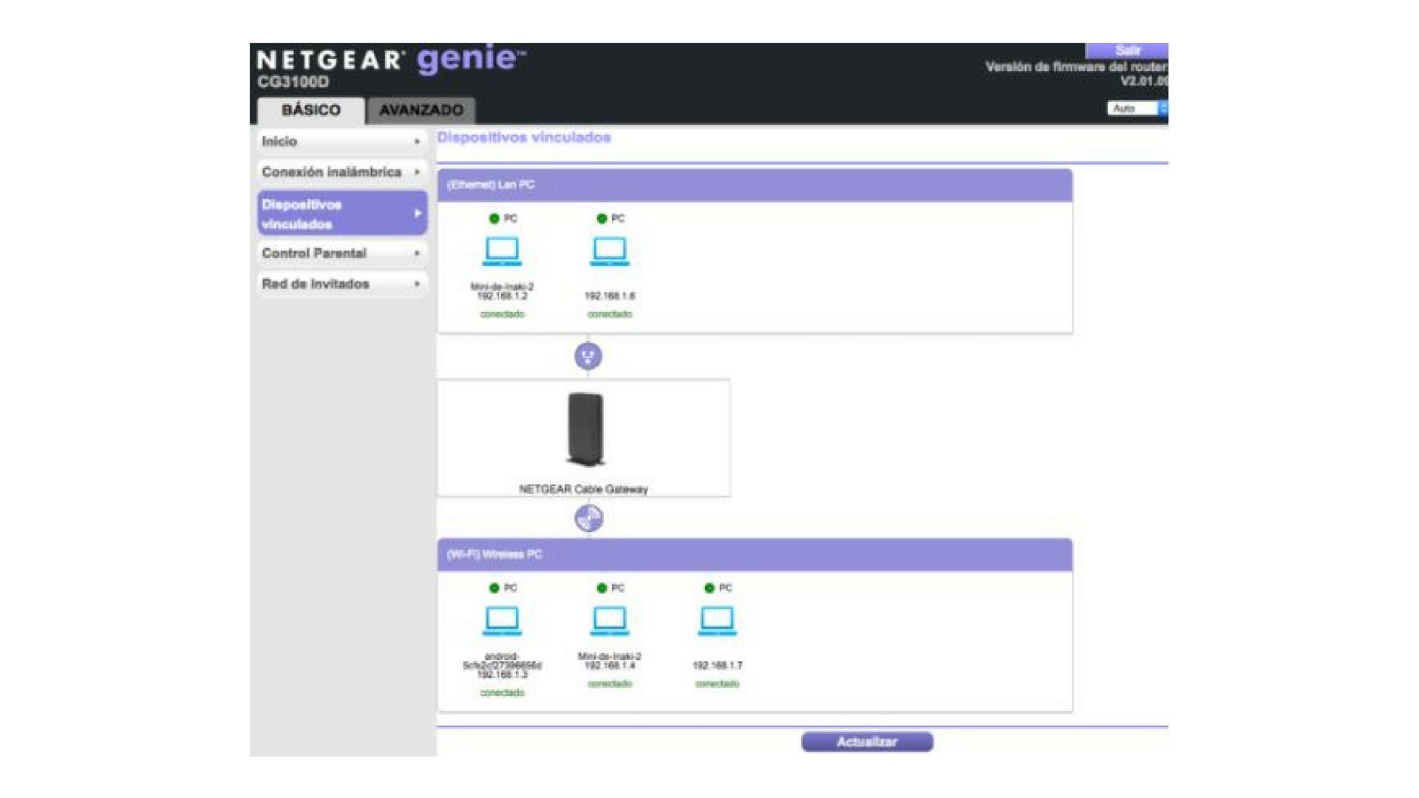Screen dimensions: 1419x798
Task: Click the Ethernet connector circle icon
Action: click(x=588, y=356)
